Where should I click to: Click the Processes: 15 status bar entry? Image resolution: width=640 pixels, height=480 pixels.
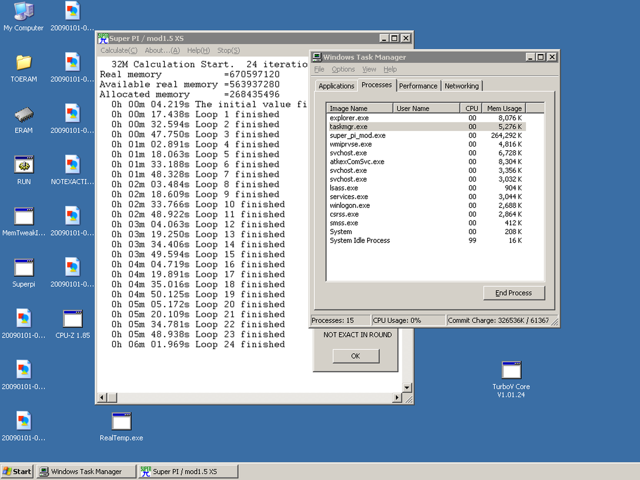tap(340, 320)
